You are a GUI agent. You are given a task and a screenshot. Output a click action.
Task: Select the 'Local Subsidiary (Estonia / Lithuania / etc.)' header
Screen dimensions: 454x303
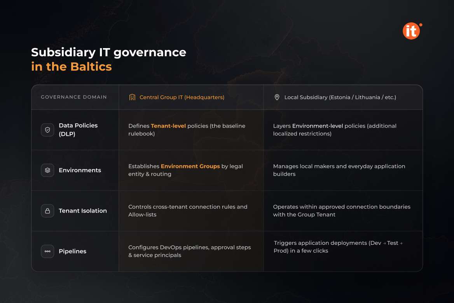point(340,97)
